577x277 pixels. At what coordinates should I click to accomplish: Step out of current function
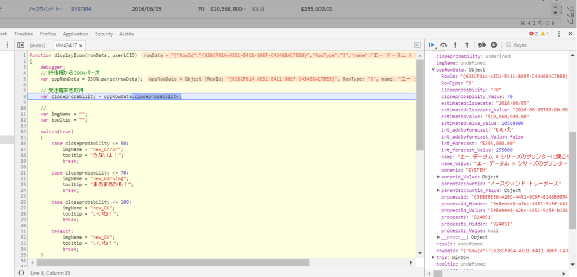[x=467, y=45]
